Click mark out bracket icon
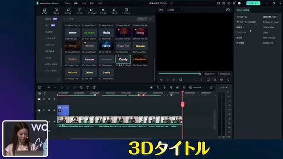 pos(202,79)
